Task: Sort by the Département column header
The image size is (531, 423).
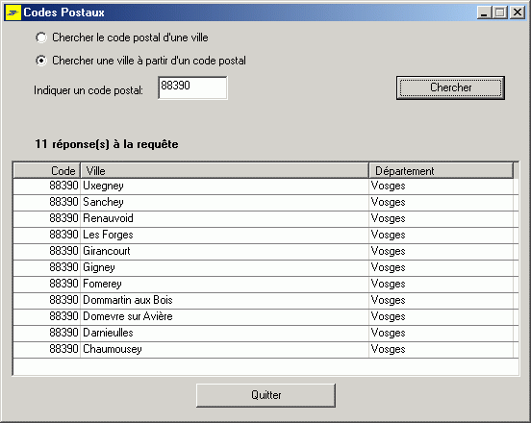Action: pos(442,170)
